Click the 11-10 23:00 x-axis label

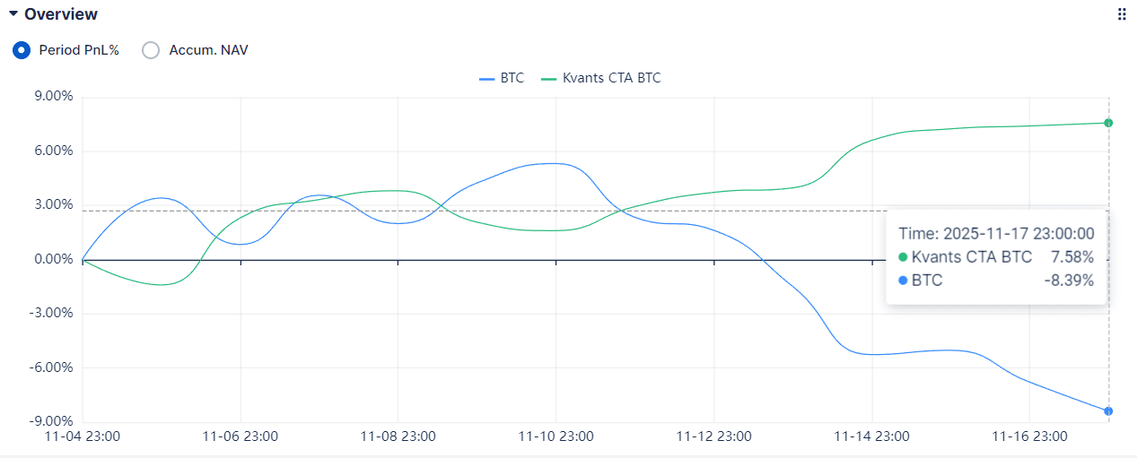click(x=555, y=436)
